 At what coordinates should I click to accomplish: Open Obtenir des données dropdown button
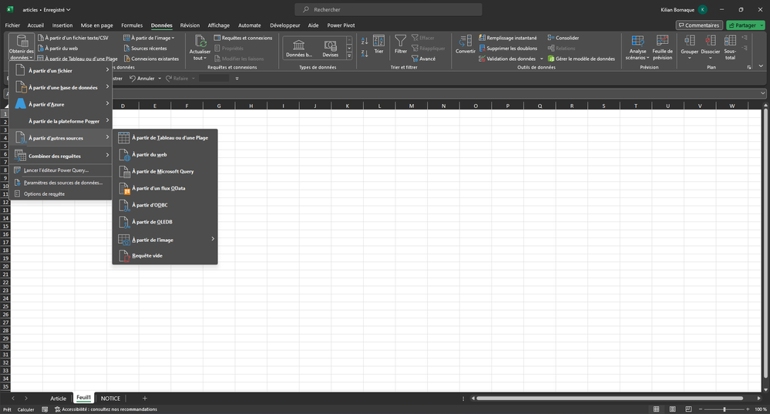point(22,47)
